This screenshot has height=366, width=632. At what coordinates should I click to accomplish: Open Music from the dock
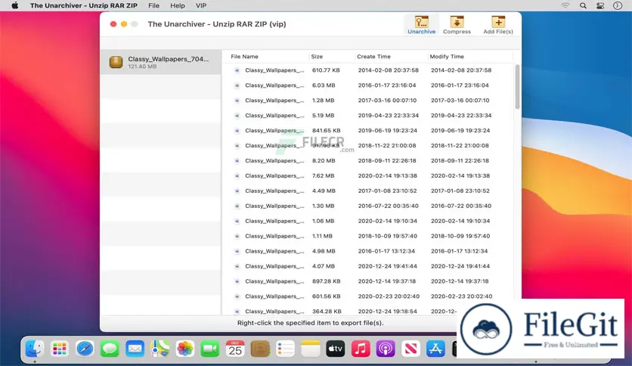pyautogui.click(x=361, y=349)
